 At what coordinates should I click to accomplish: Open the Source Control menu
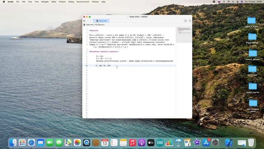coord(83,2)
